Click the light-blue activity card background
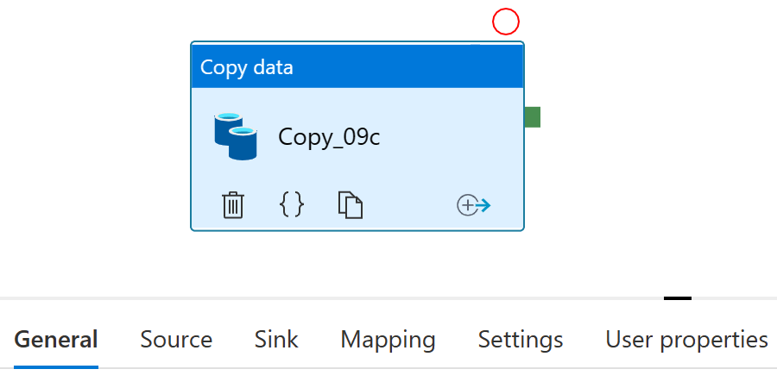Viewport: 777px width, 388px height. 432,164
